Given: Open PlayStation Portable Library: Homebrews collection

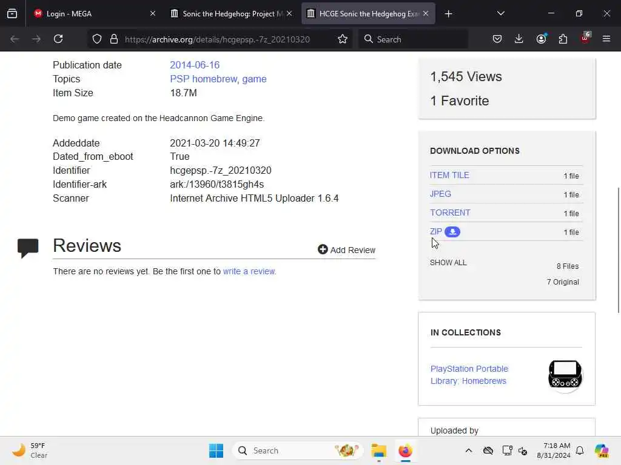Looking at the screenshot, I should pos(469,374).
